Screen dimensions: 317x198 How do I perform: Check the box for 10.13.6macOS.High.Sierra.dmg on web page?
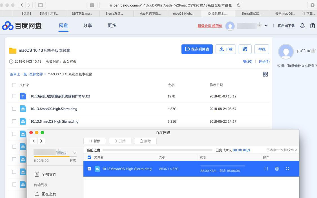click(14, 109)
